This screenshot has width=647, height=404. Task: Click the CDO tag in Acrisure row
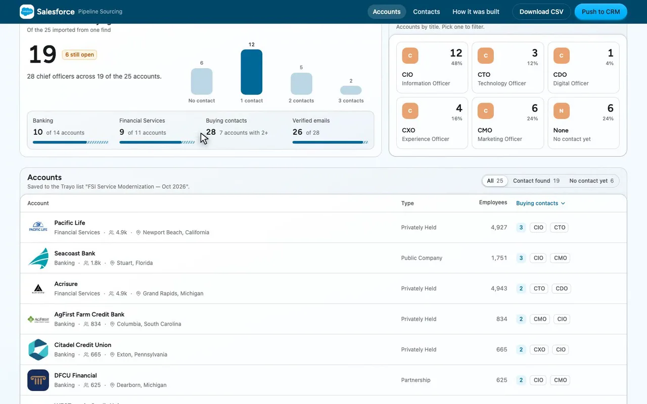click(562, 289)
